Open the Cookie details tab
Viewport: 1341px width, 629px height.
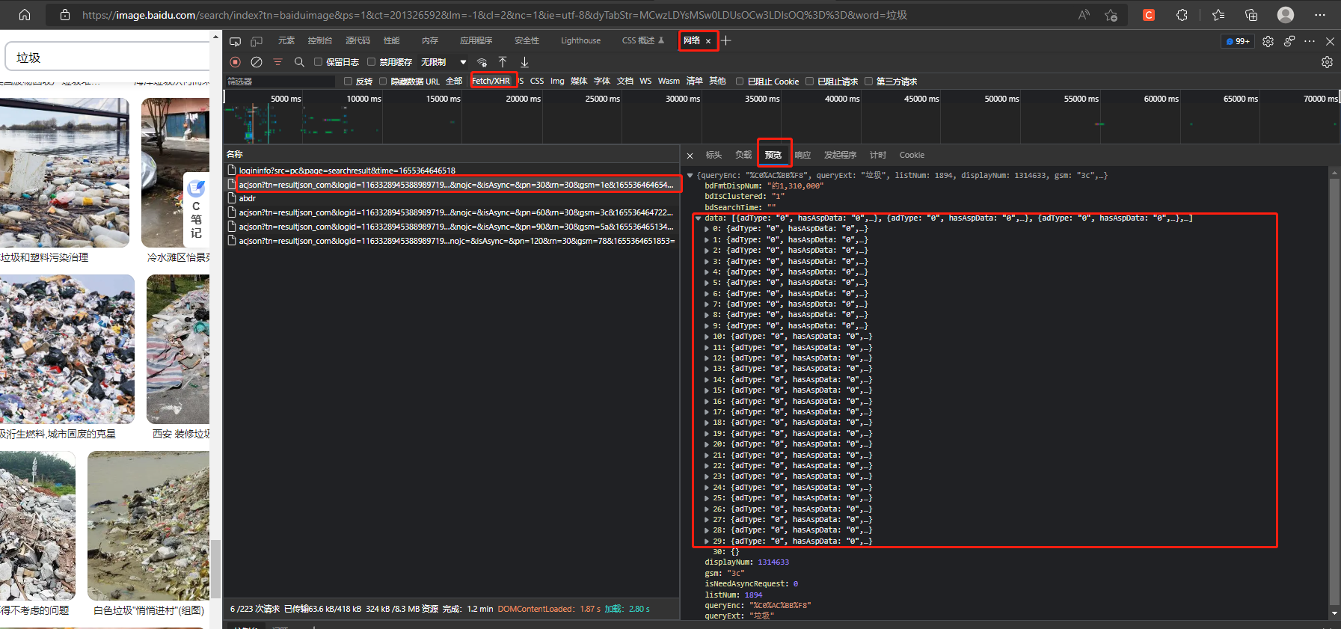point(912,156)
